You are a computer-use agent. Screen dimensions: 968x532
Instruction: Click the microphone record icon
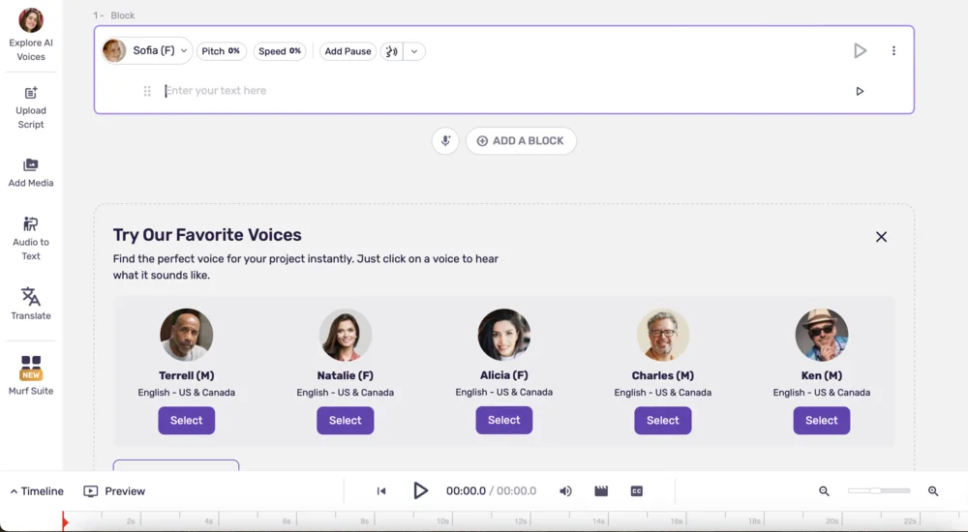[x=445, y=141]
